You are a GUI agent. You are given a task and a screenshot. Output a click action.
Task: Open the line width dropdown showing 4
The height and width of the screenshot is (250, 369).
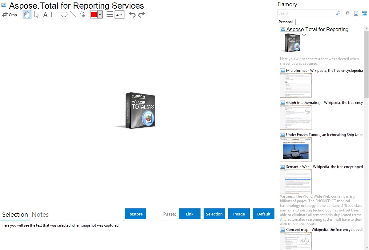tap(120, 14)
